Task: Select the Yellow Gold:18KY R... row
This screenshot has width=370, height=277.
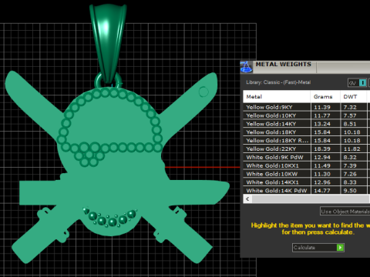Action: pos(307,141)
